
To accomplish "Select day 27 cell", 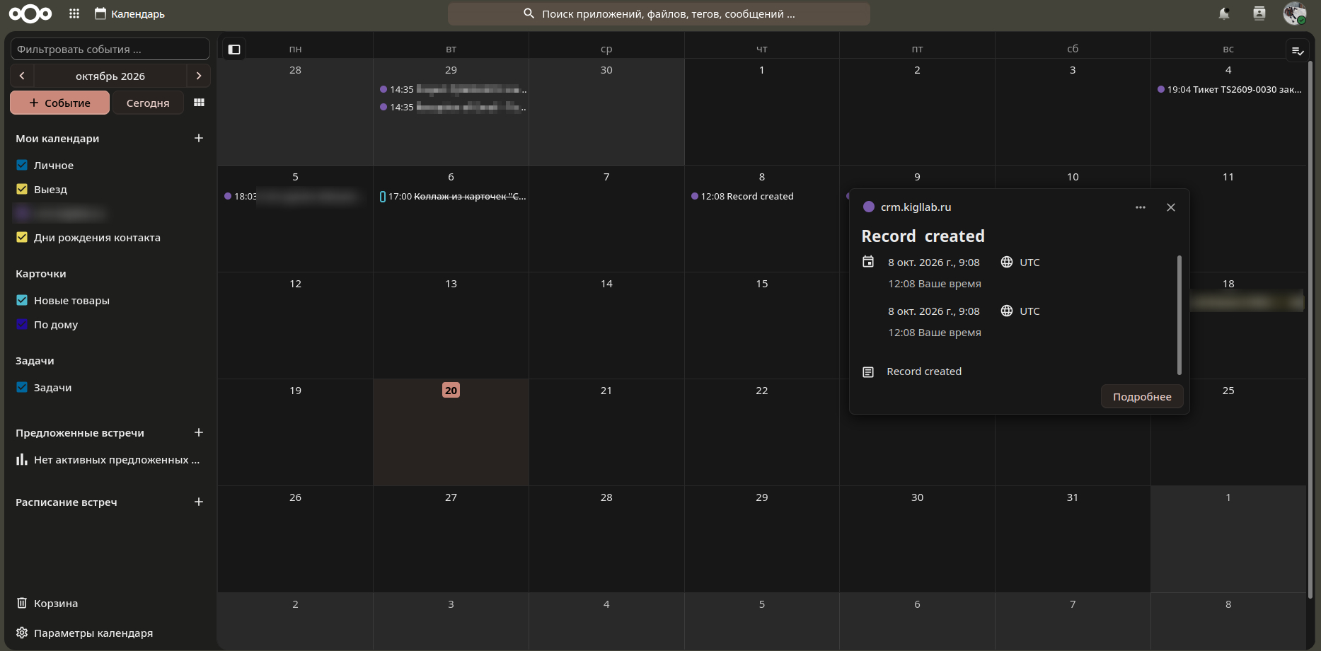I will tap(451, 538).
